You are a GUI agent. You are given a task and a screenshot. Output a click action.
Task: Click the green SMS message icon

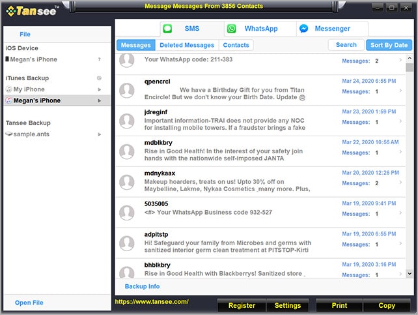[168, 29]
